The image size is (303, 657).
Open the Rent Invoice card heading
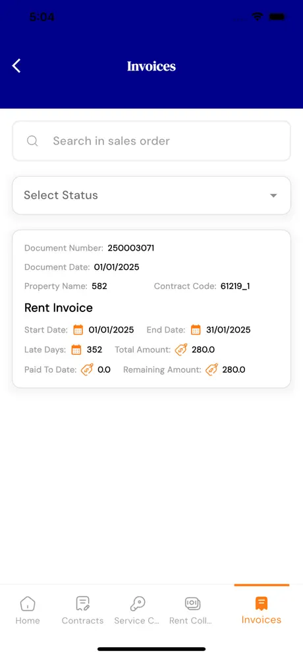pyautogui.click(x=59, y=308)
